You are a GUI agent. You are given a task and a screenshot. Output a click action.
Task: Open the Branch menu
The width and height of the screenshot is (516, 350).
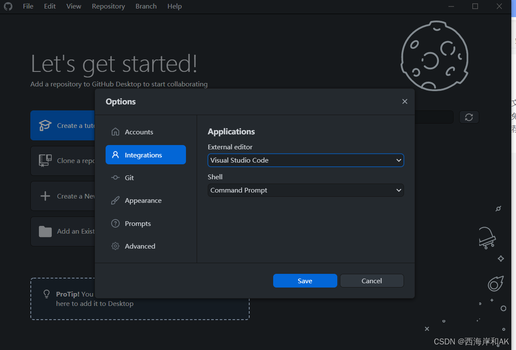(146, 6)
